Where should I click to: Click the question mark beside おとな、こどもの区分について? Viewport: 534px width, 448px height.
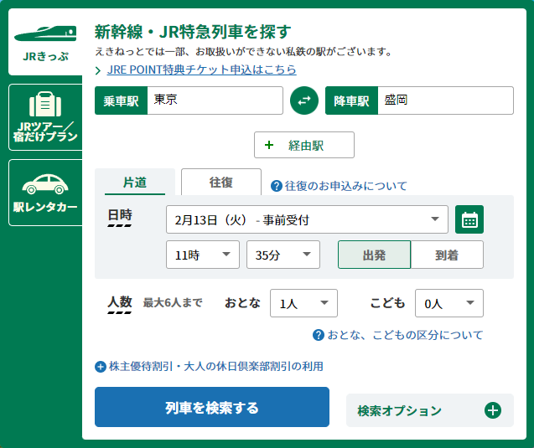click(x=318, y=335)
